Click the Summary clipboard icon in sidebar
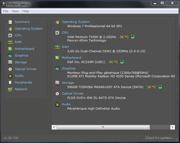This screenshot has width=180, height=143. [x=10, y=22]
